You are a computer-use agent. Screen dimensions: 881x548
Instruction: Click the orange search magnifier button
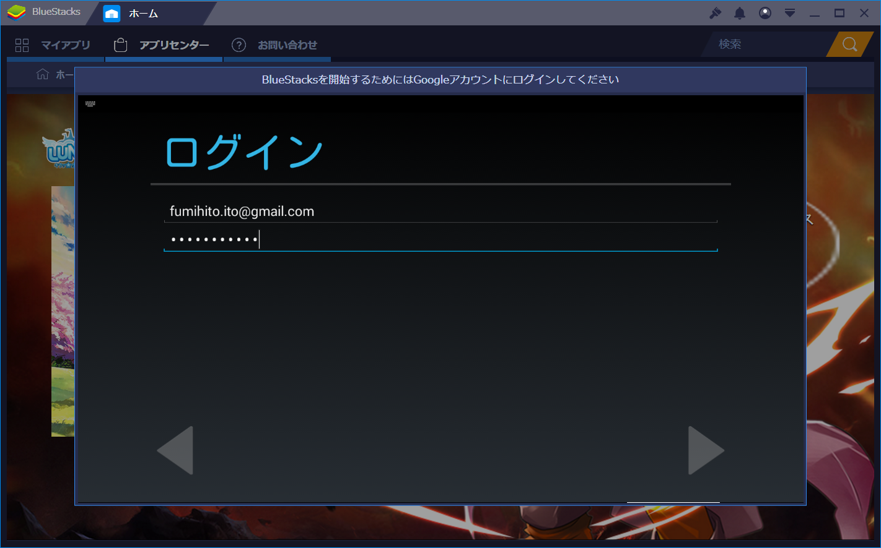pyautogui.click(x=850, y=45)
